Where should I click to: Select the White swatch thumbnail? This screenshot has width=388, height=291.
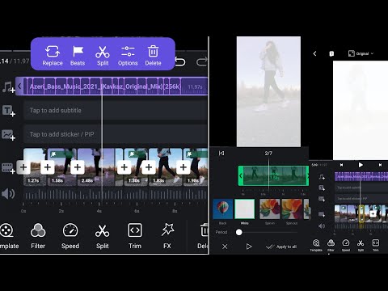click(x=244, y=209)
